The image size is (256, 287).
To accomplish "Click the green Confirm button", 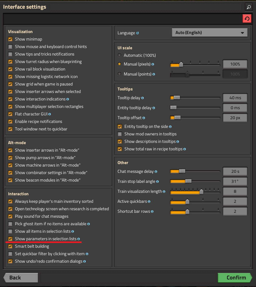I will click(x=235, y=278).
